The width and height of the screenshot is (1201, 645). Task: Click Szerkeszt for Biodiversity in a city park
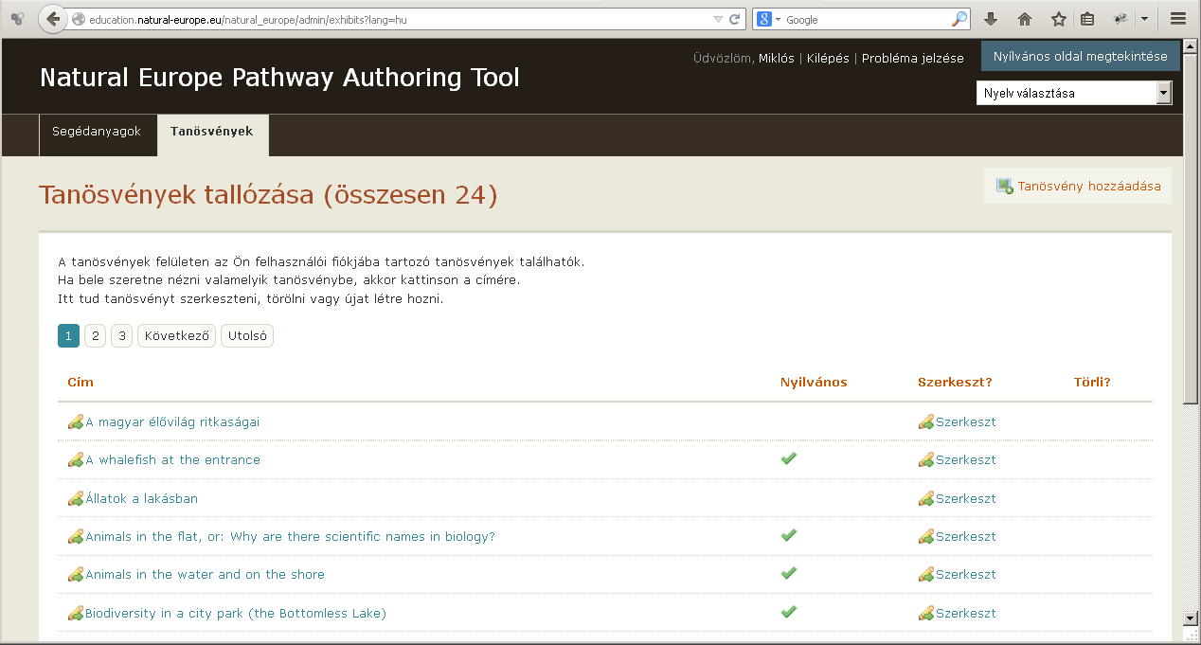pos(966,614)
